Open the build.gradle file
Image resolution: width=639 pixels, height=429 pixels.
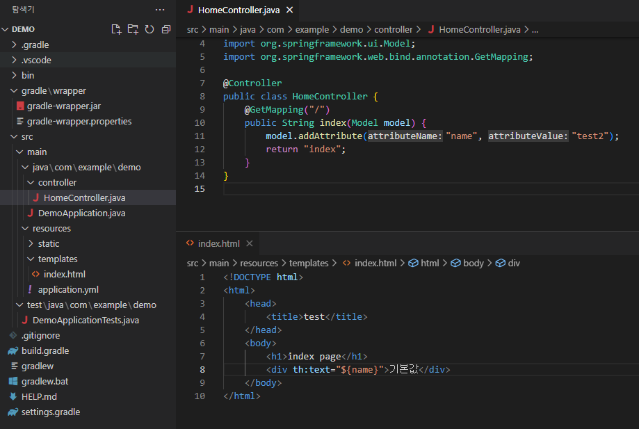tap(88, 350)
